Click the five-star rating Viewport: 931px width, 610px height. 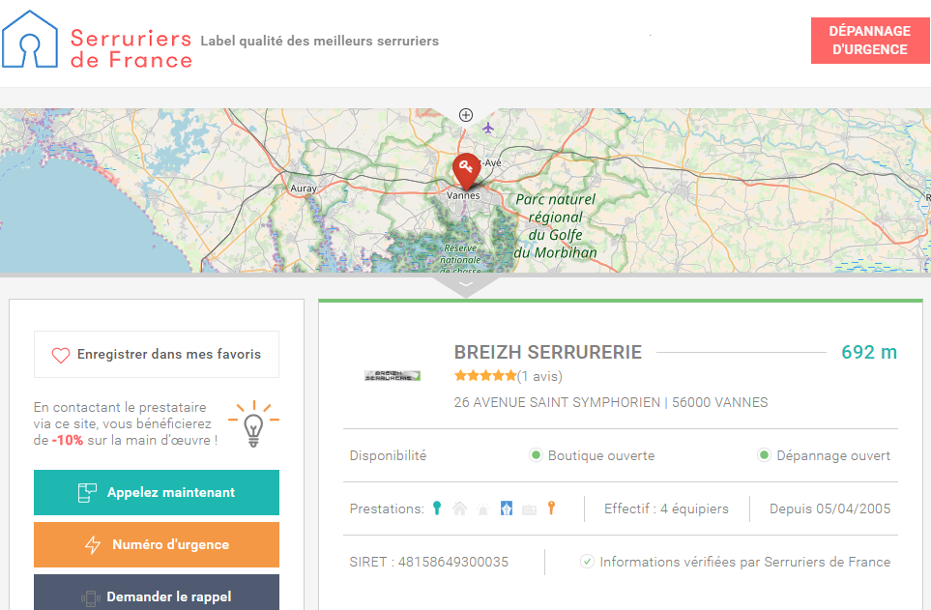(x=485, y=375)
